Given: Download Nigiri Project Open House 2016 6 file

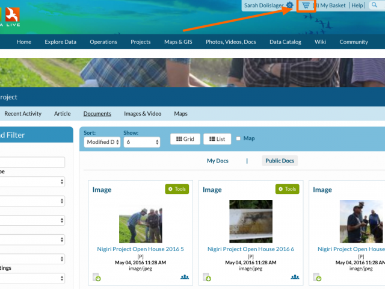Looking at the screenshot, I should point(207,277).
